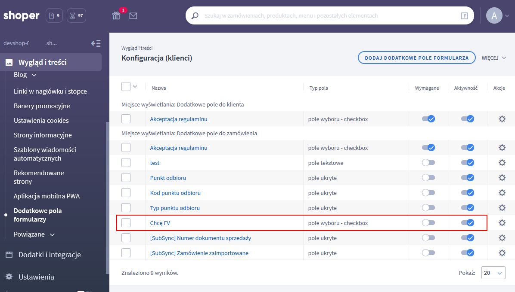Screen dimensions: 515x292
Task: Tick the checkbox for the test row
Action: (126, 163)
